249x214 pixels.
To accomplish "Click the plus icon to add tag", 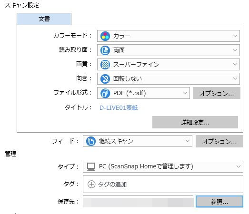I will tap(91, 184).
